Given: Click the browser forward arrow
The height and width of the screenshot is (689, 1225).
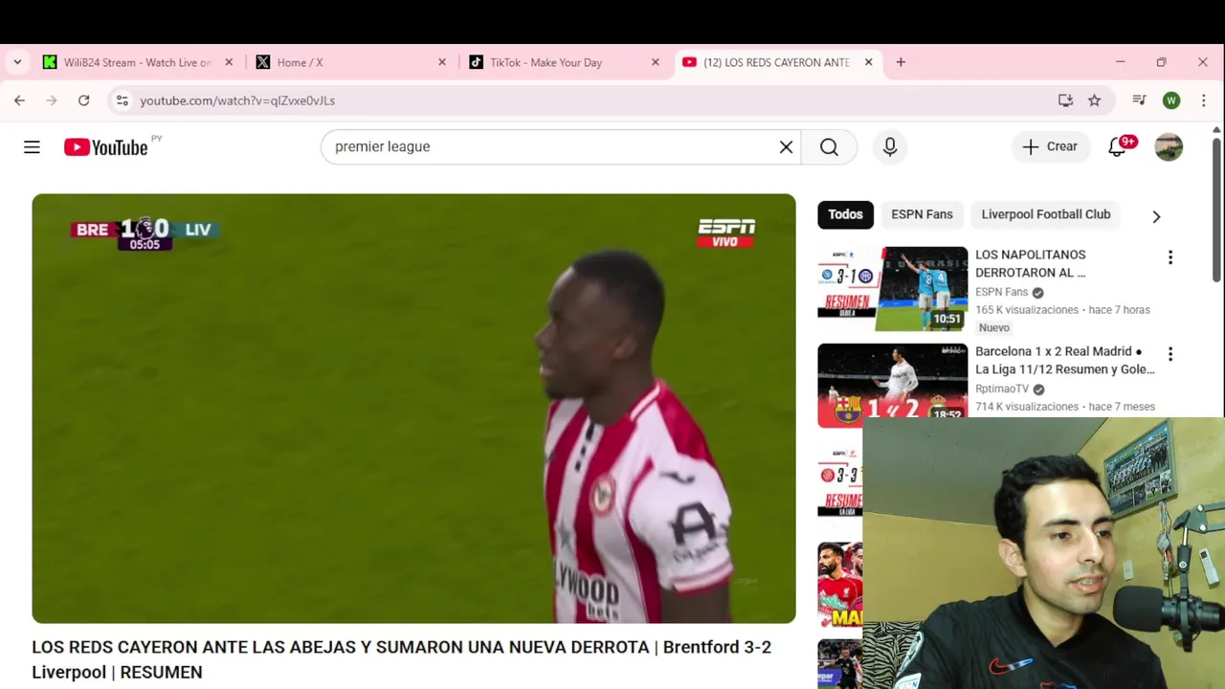Looking at the screenshot, I should (52, 100).
